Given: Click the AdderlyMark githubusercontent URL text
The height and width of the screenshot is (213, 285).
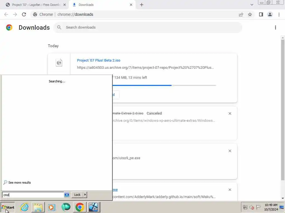Looking at the screenshot, I should [164, 197].
